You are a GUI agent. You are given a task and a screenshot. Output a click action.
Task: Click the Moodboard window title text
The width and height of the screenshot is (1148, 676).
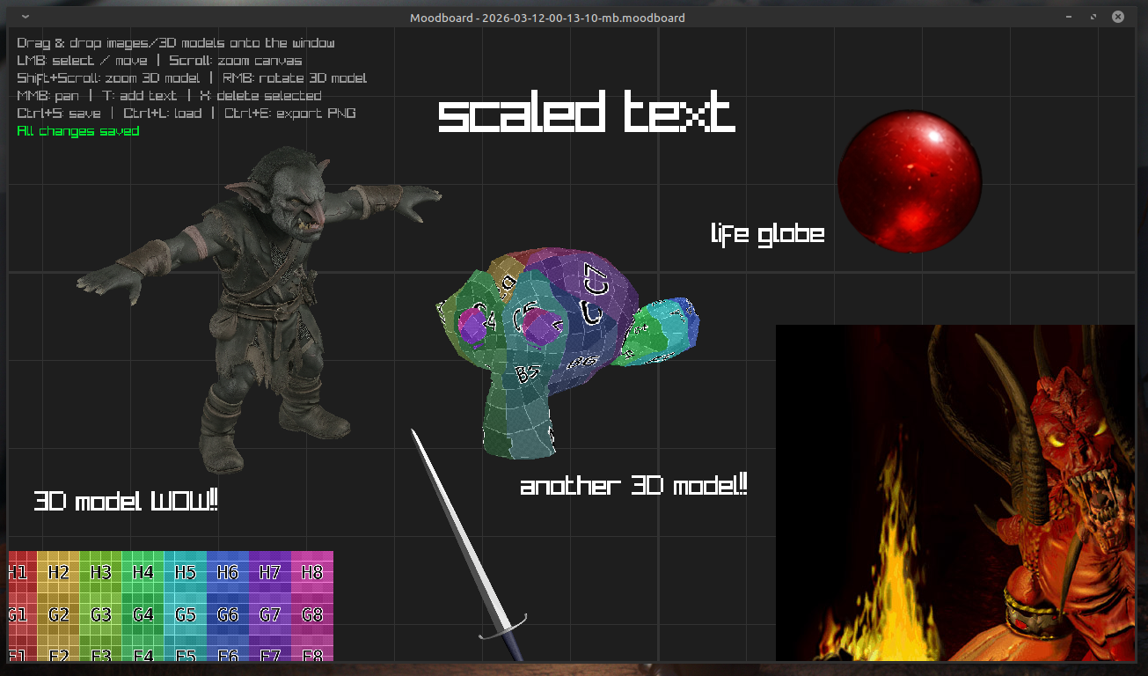(x=547, y=18)
